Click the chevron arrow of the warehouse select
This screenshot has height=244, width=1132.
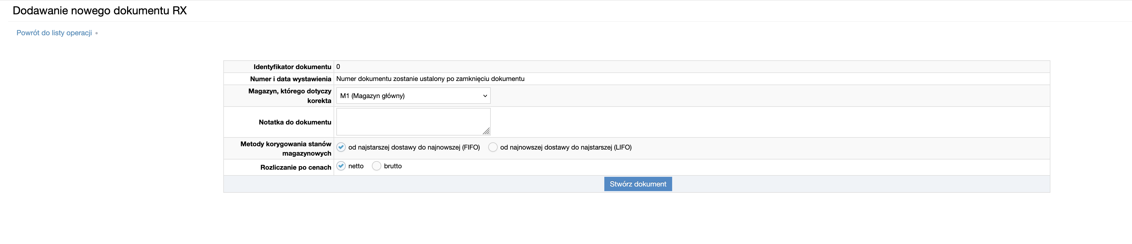click(x=485, y=96)
